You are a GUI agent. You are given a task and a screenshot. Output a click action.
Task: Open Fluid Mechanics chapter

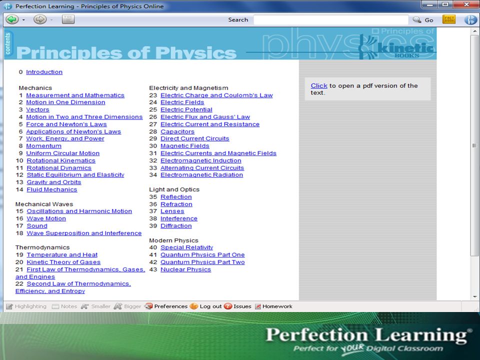[51, 189]
